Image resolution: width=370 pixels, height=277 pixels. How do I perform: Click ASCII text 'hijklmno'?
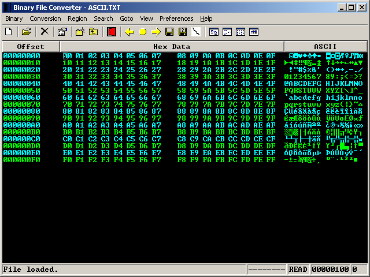point(344,98)
